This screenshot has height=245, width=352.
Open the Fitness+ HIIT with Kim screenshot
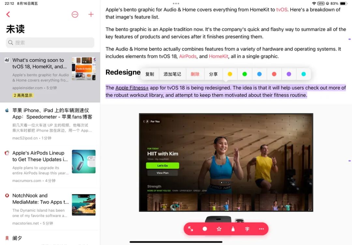pyautogui.click(x=226, y=162)
